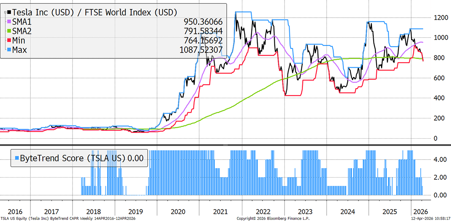Click the ByteTrend Score (TSLA US) label
Viewport: 451px width, 221px height.
tap(73, 158)
